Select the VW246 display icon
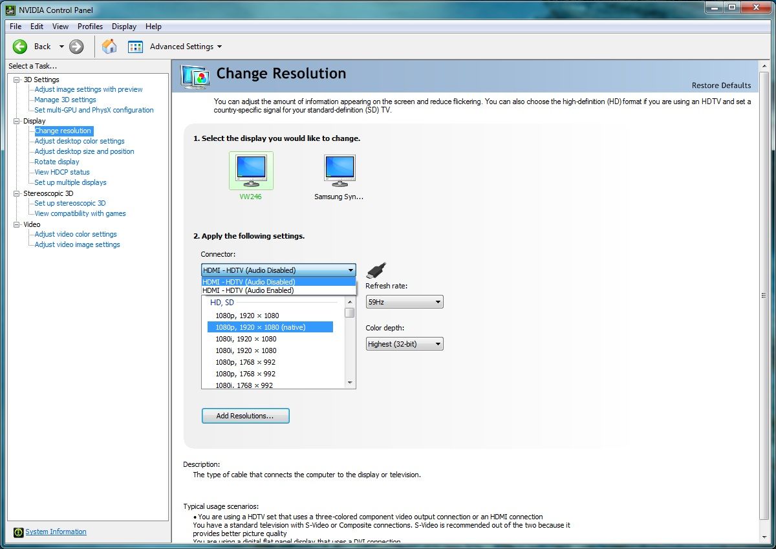Viewport: 776px width, 549px height. coord(251,170)
